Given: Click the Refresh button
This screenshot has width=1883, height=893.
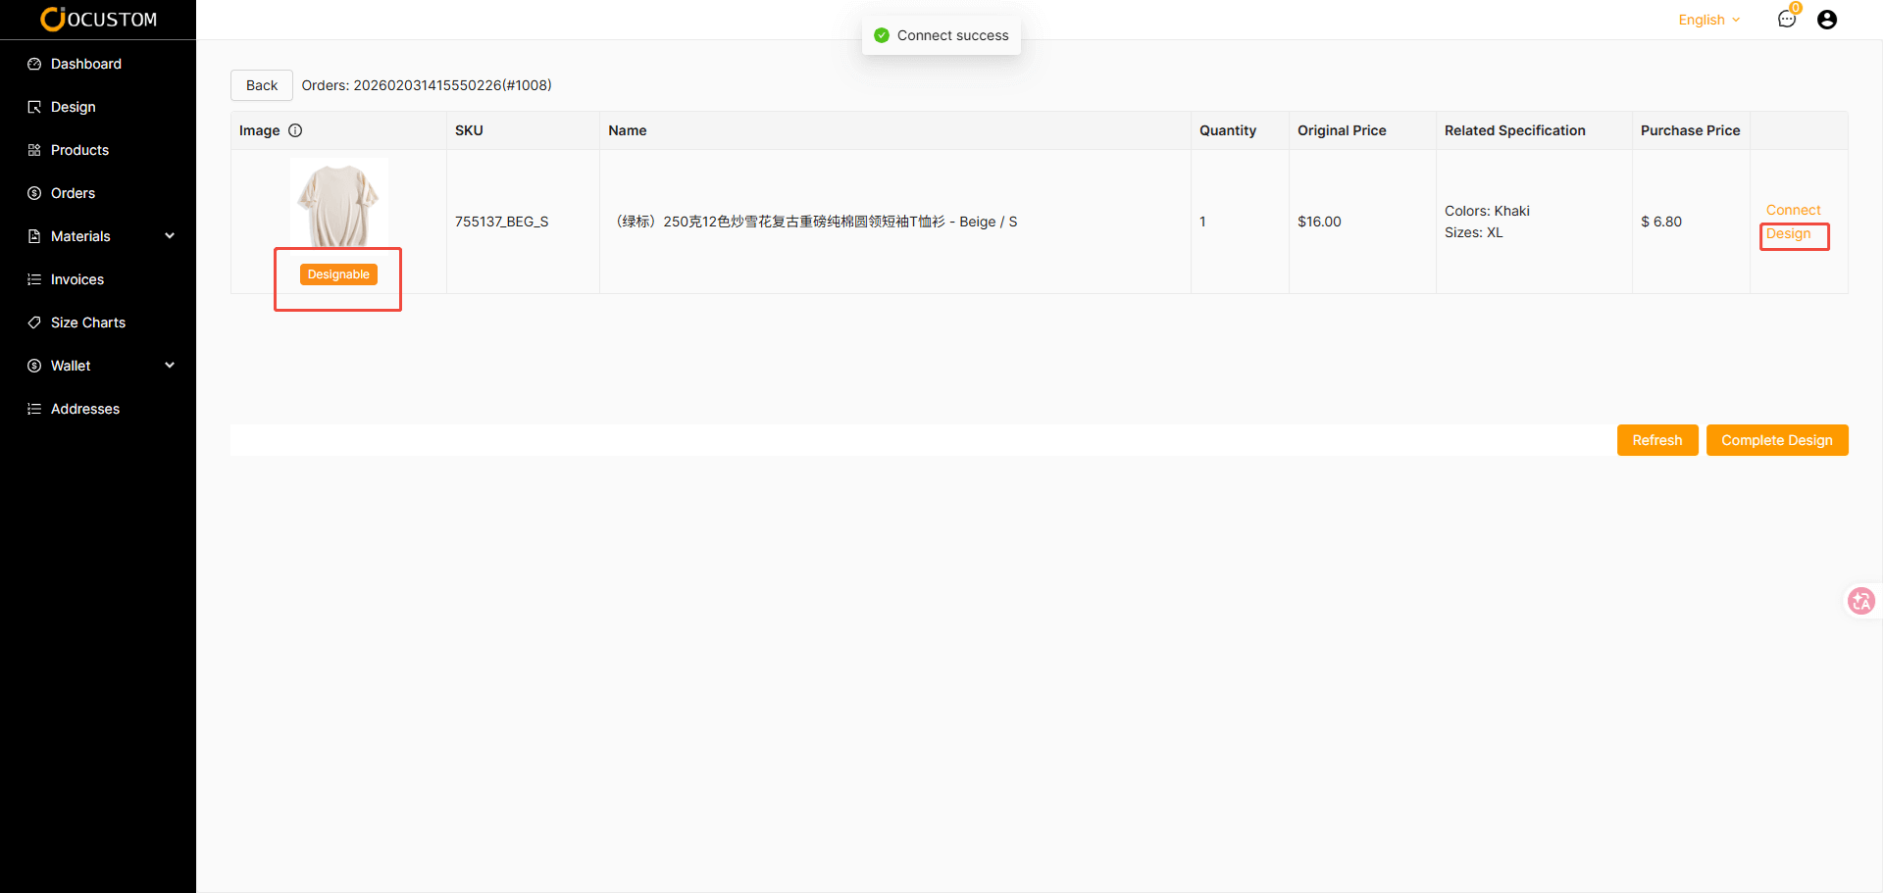Looking at the screenshot, I should 1656,440.
